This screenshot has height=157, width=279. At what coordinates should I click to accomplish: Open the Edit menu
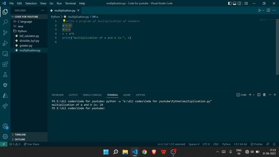(19, 3)
